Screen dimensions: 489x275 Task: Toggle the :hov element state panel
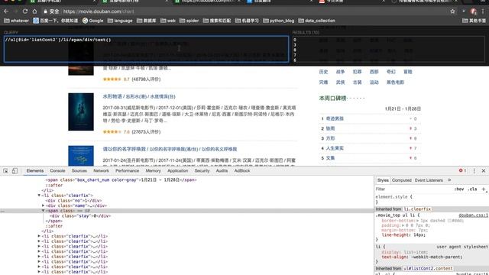(x=458, y=189)
